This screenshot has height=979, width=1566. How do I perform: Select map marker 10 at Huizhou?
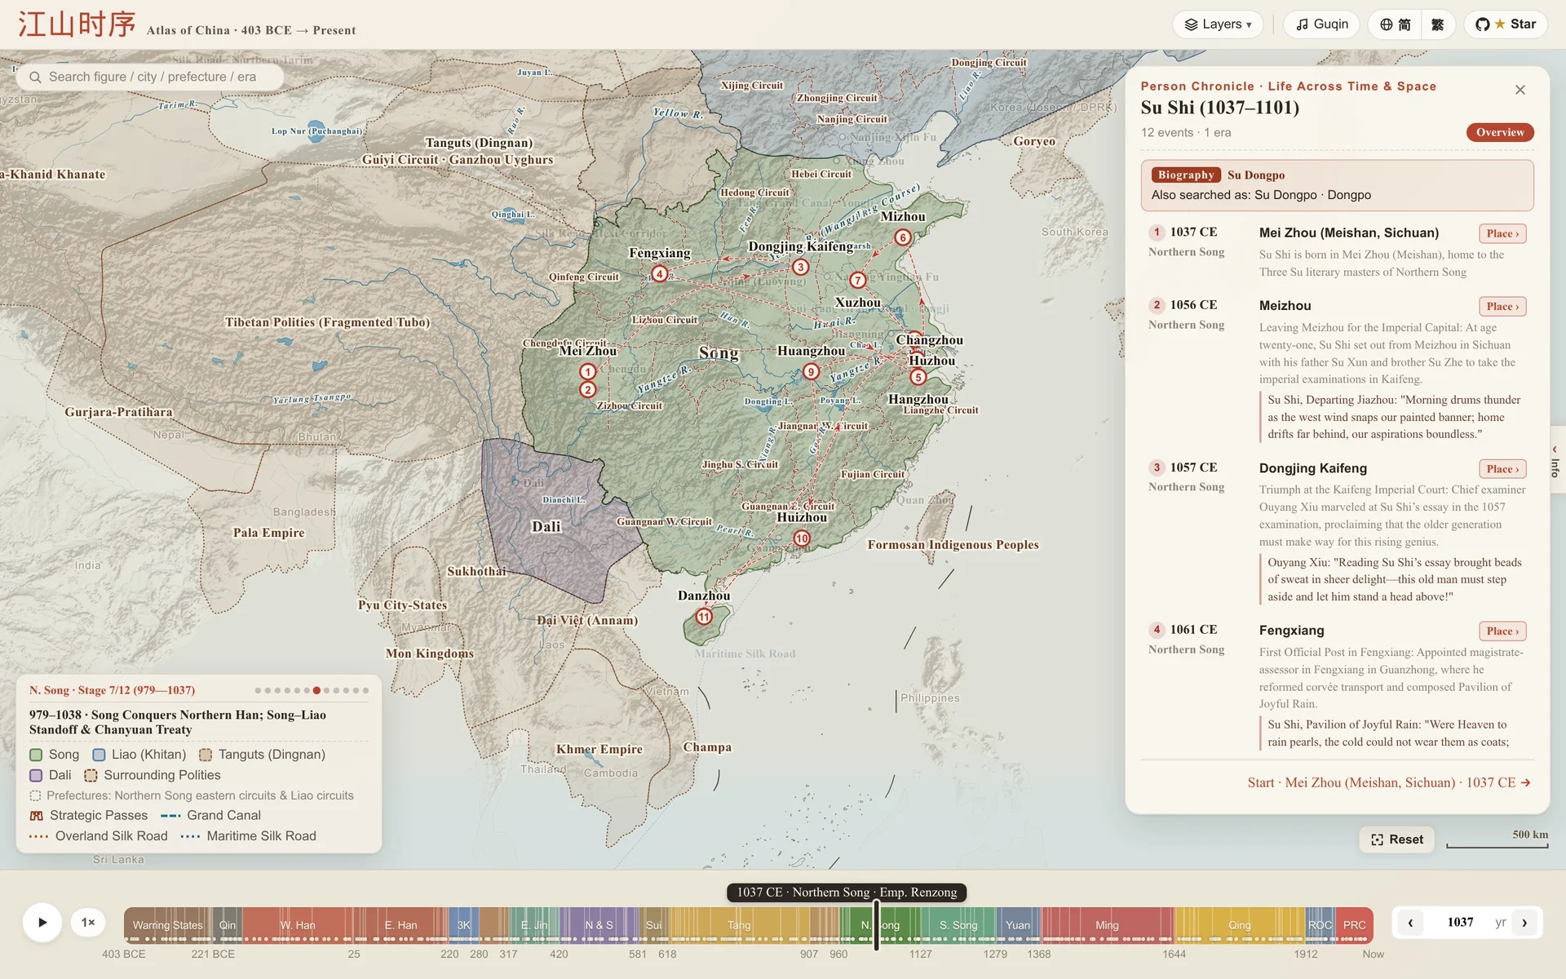[802, 538]
